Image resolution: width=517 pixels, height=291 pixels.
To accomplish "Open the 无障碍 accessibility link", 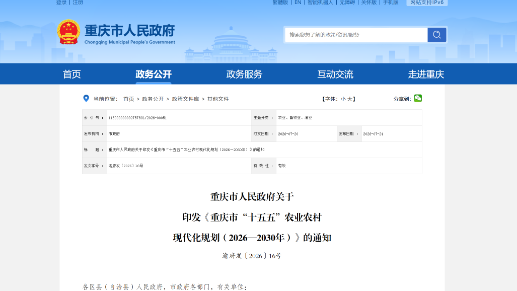I will pos(347,3).
